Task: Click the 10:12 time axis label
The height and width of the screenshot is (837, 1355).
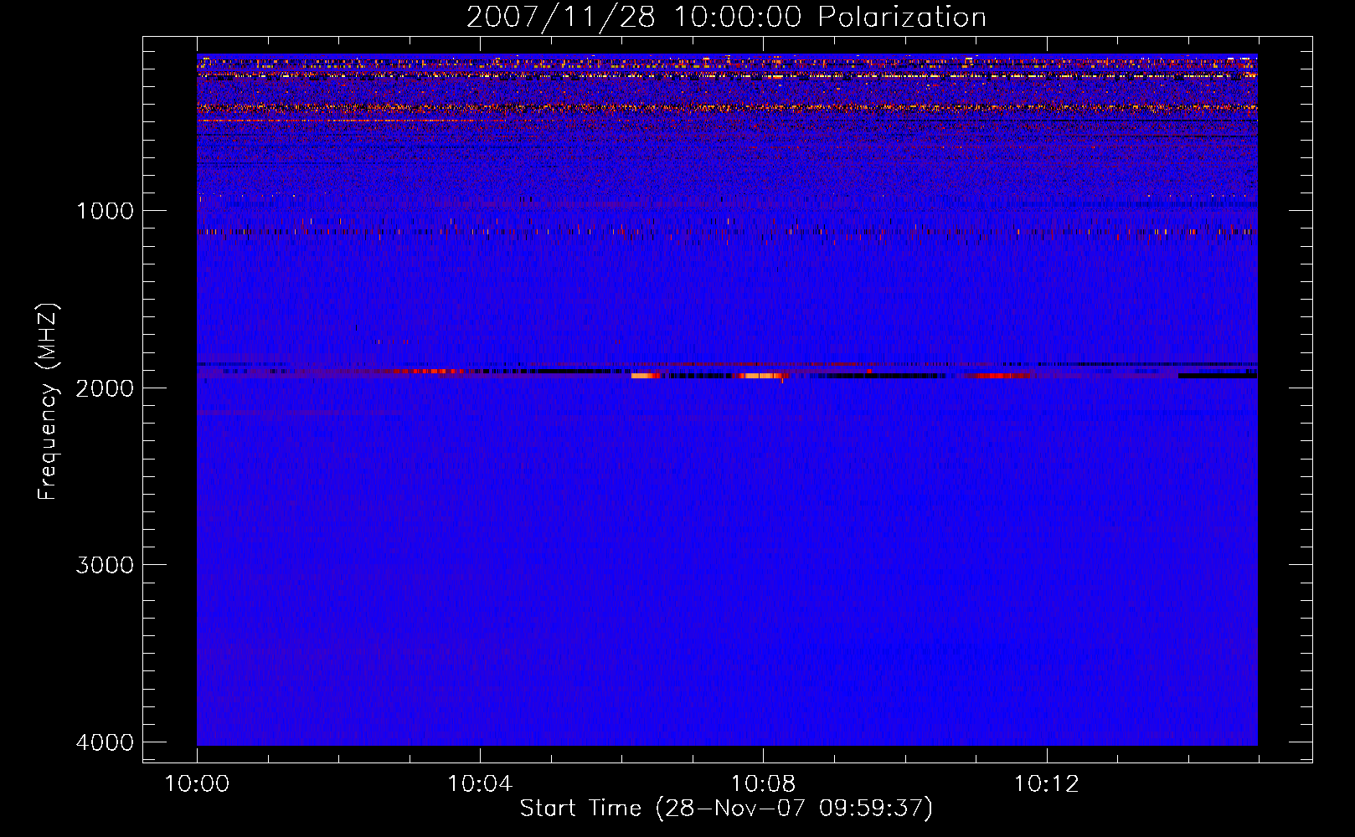Action: [1046, 784]
